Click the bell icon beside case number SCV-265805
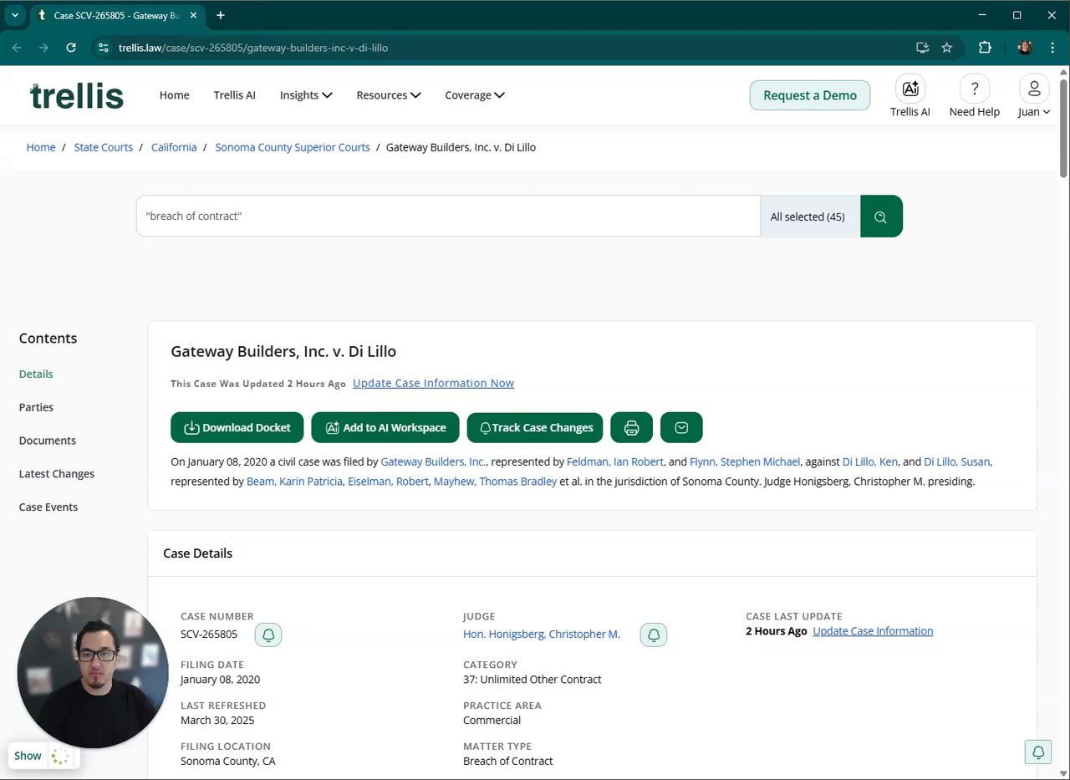This screenshot has width=1070, height=780. [x=268, y=635]
